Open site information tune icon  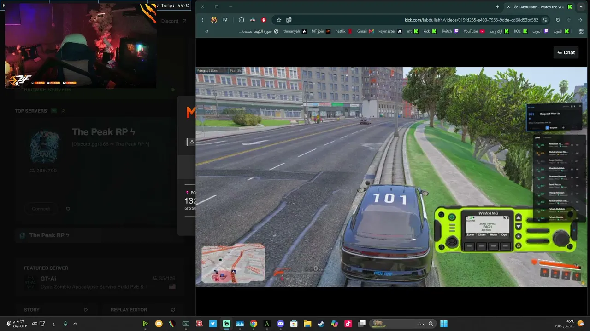tap(545, 20)
